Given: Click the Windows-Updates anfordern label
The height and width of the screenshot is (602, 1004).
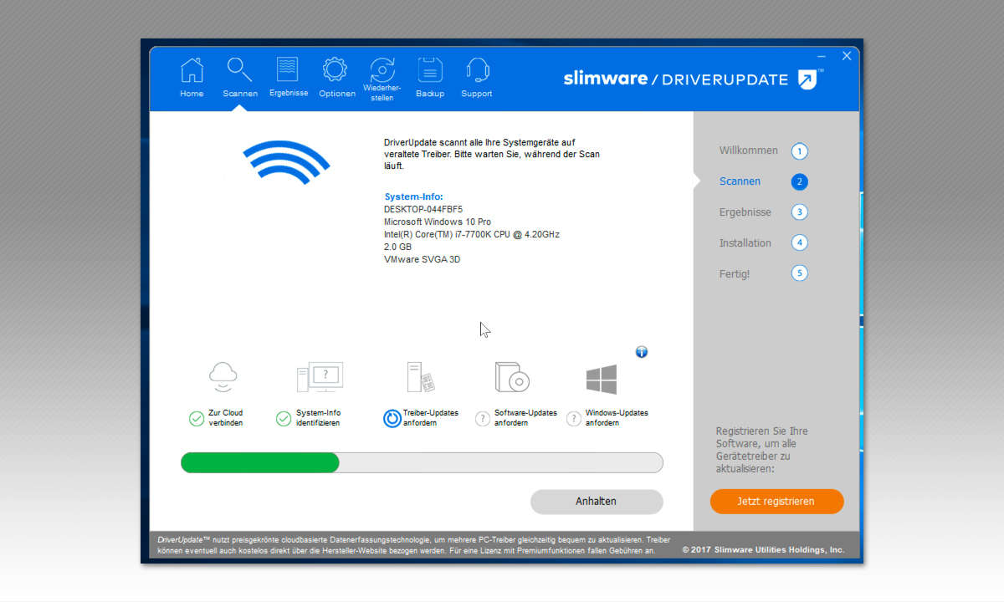Looking at the screenshot, I should pos(617,418).
